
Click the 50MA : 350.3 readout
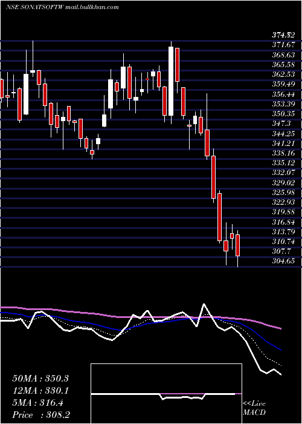(x=40, y=379)
